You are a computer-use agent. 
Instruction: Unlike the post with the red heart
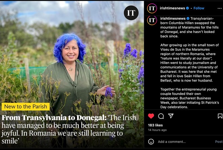click(x=151, y=116)
